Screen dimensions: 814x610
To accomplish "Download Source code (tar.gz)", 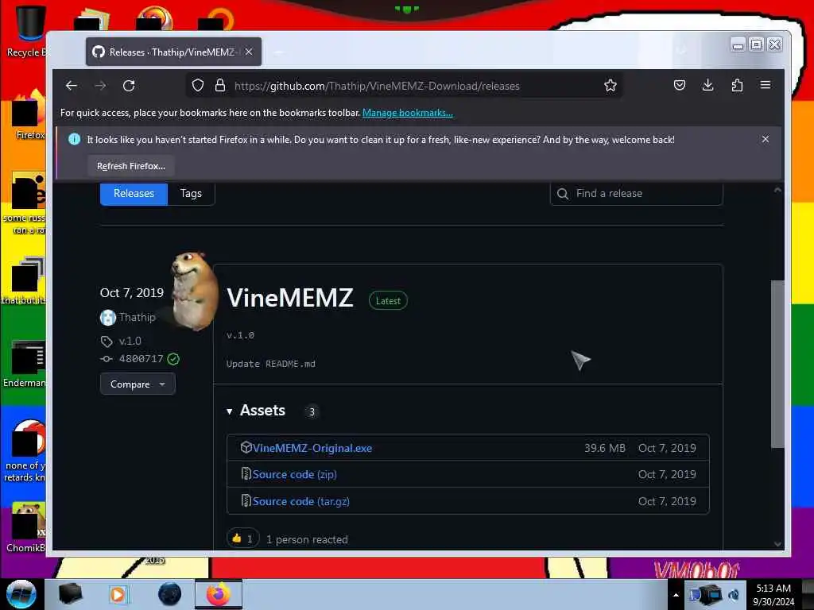I will click(x=301, y=502).
